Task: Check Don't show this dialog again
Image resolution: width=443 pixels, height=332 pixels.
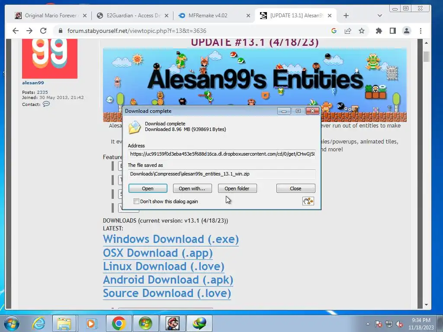Action: click(136, 201)
